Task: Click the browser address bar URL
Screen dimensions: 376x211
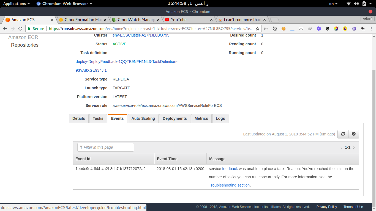Action: [x=151, y=29]
